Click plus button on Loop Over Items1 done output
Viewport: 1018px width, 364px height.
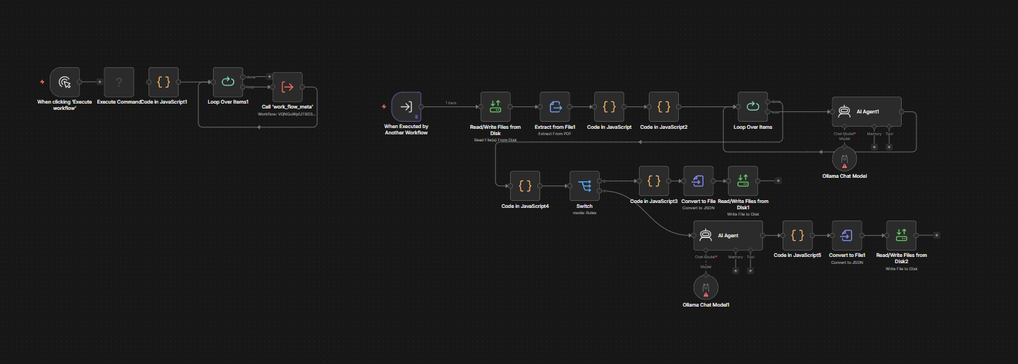[269, 76]
